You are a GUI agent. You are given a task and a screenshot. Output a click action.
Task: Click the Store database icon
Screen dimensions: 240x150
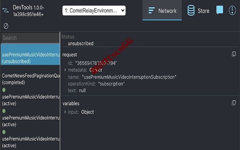[x=191, y=10]
